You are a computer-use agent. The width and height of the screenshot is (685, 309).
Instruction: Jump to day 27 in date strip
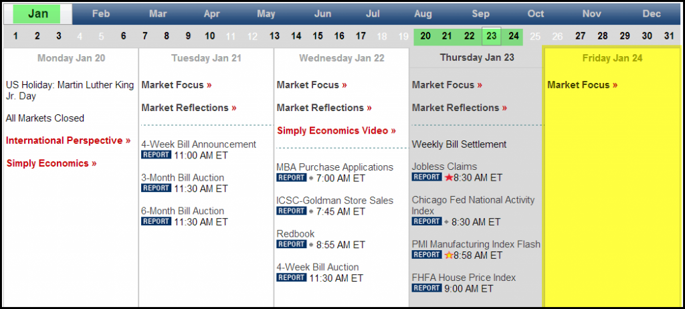click(x=580, y=36)
